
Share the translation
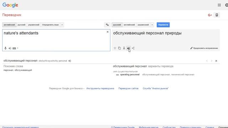(x=133, y=48)
